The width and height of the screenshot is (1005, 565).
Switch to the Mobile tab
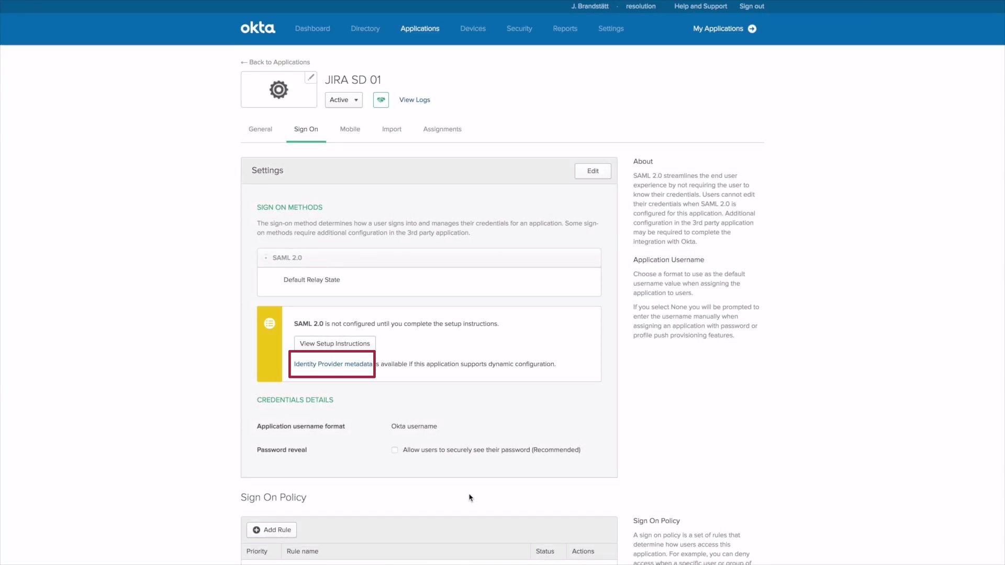point(350,129)
